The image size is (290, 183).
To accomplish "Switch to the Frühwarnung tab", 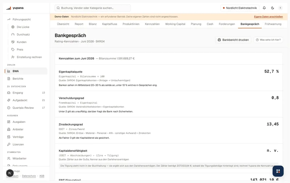I will point(273,24).
